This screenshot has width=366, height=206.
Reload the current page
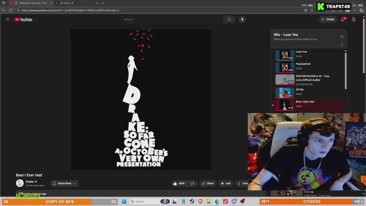coord(11,10)
